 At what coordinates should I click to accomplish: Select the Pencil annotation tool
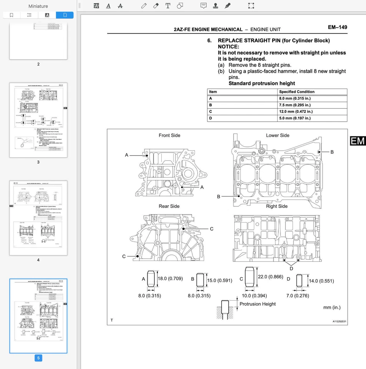(144, 6)
